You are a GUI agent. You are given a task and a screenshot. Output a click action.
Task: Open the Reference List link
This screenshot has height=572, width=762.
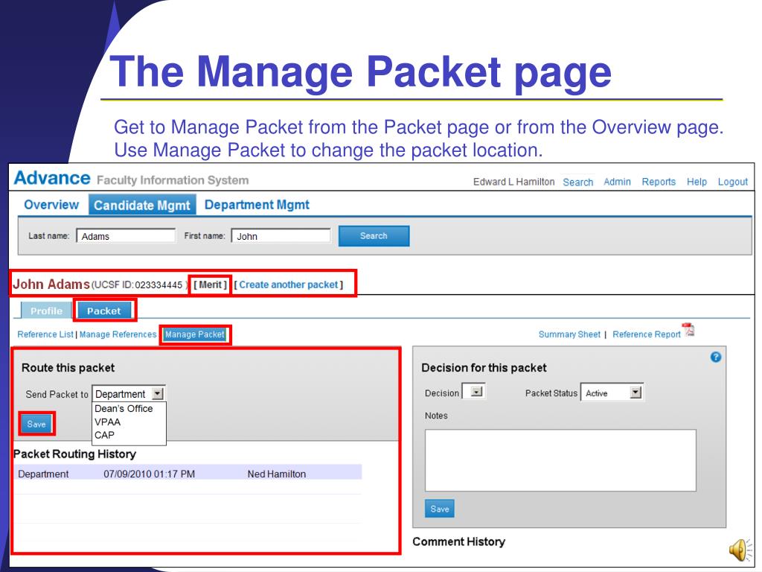tap(45, 334)
